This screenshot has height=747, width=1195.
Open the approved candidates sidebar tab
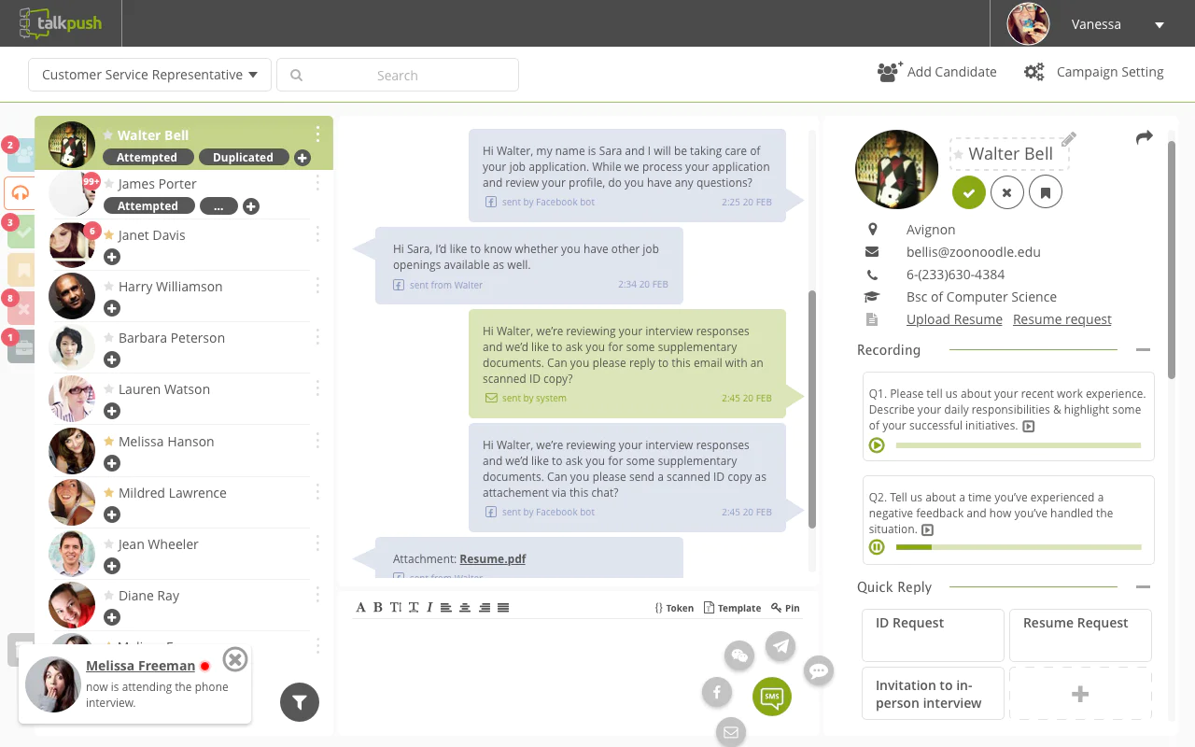21,232
